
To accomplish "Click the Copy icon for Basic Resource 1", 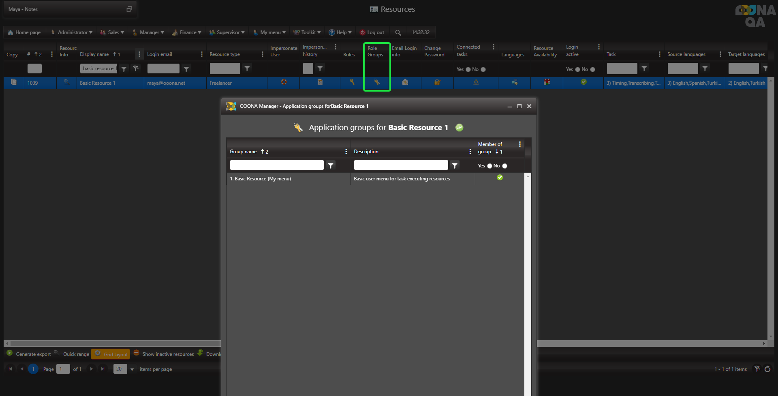I will [14, 82].
